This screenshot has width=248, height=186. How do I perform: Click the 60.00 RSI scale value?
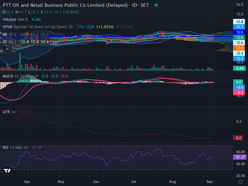(x=241, y=152)
